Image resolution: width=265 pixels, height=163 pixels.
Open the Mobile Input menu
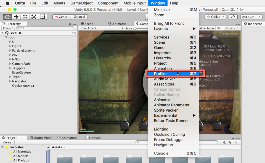click(134, 3)
